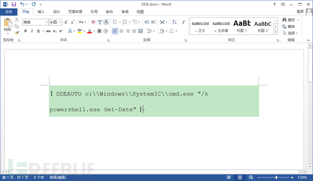Apply distributed alignment
313x181 pixels.
click(141, 31)
